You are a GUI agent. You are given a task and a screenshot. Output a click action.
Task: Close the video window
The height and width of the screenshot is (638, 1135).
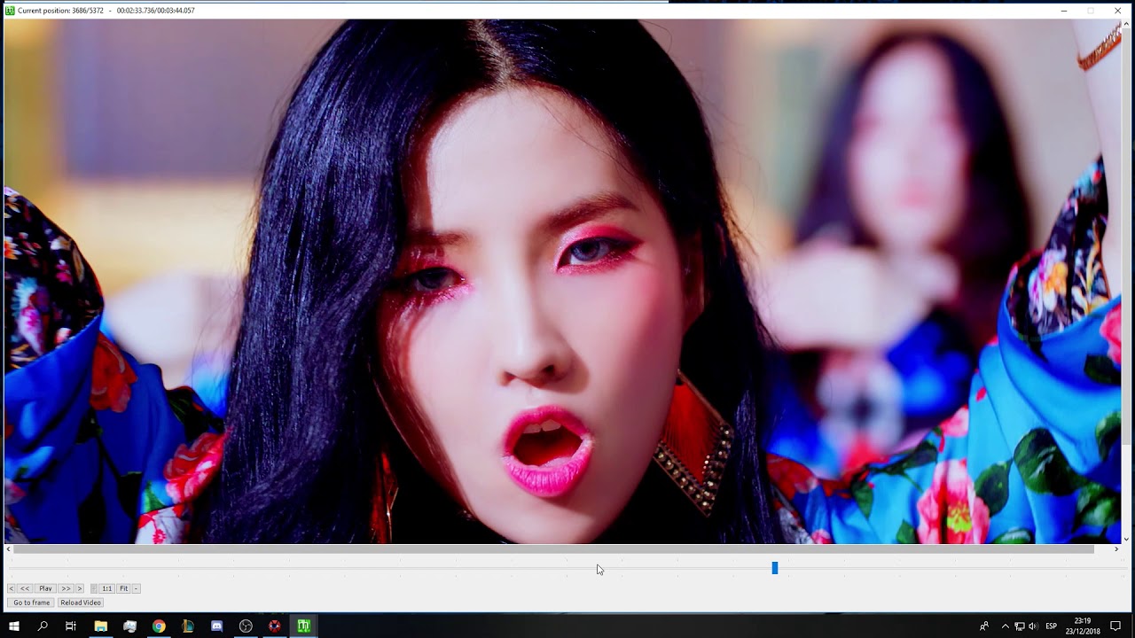pos(1117,11)
